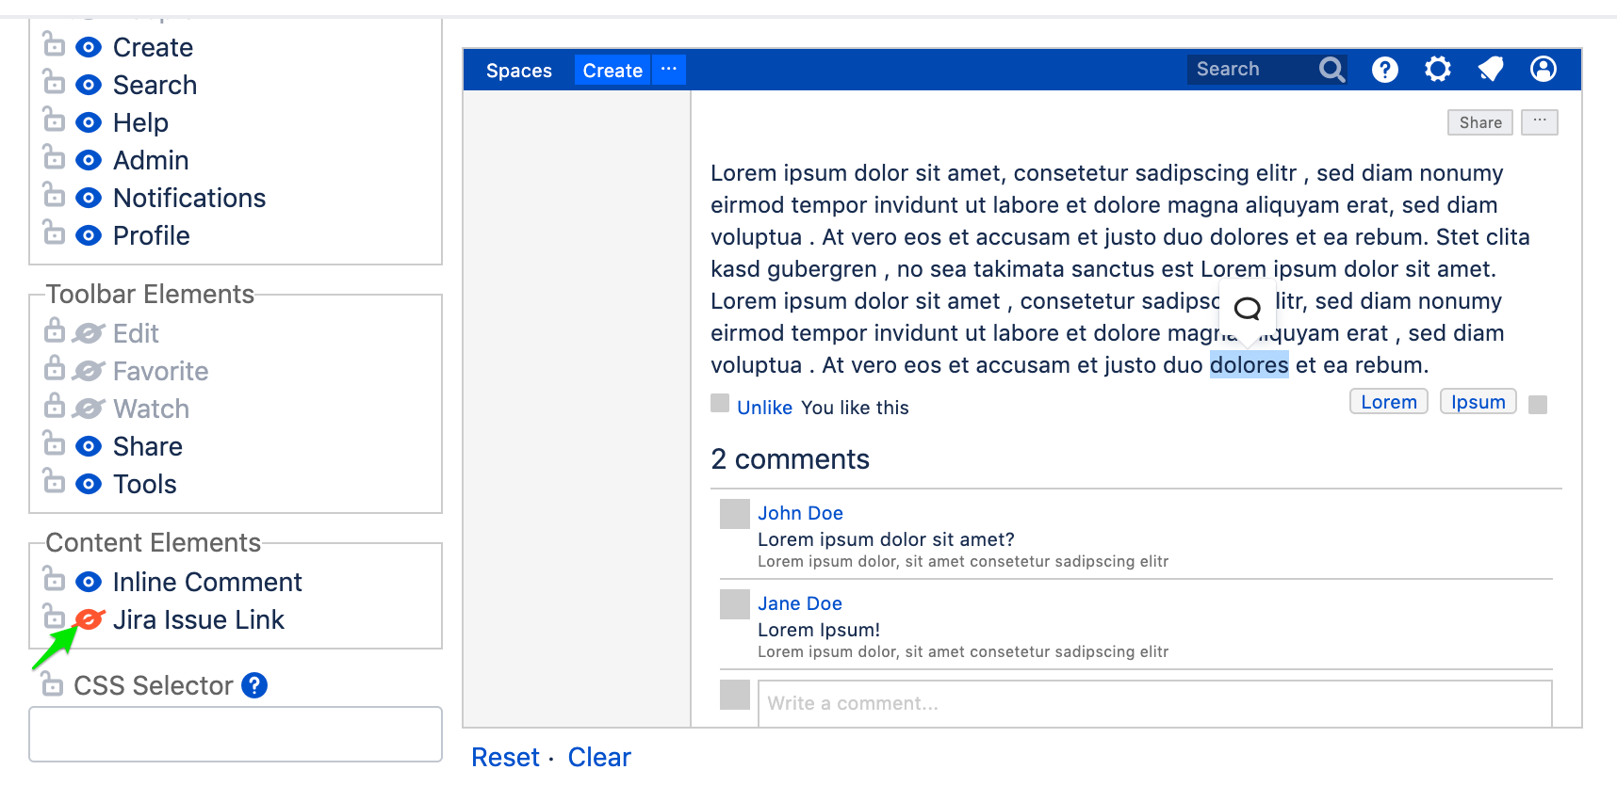Image resolution: width=1617 pixels, height=802 pixels.
Task: Show the hidden Watch toolbar element
Action: [88, 409]
